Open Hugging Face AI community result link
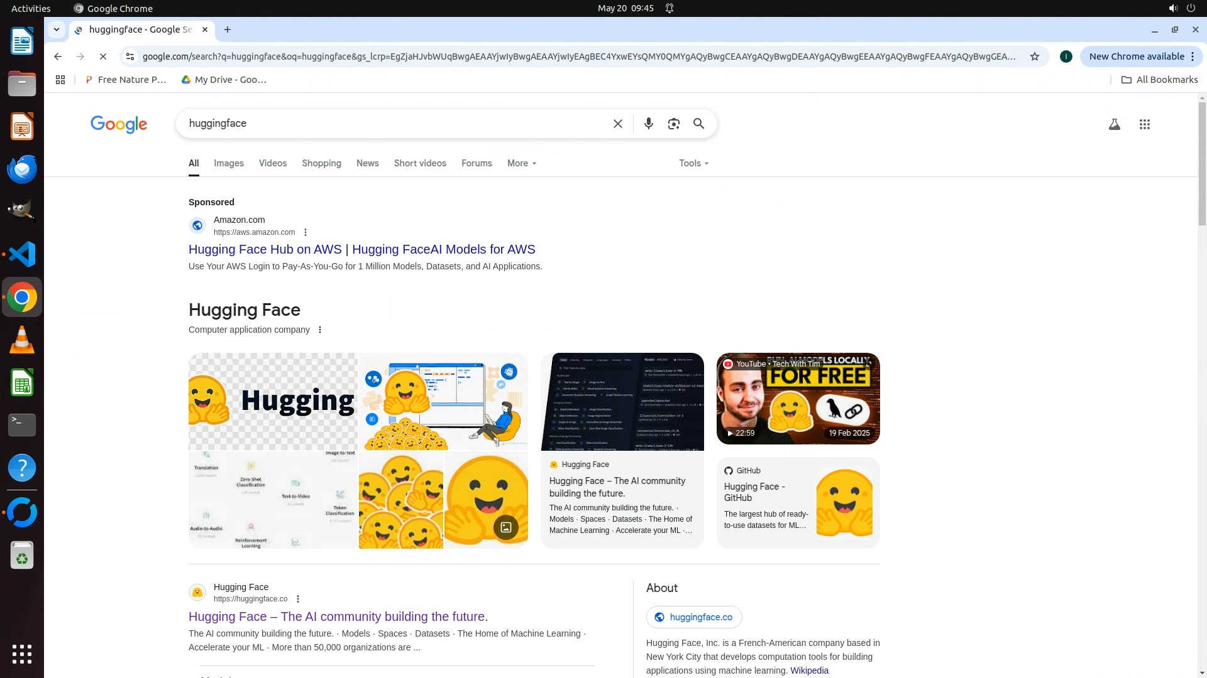1207x678 pixels. coord(338,616)
